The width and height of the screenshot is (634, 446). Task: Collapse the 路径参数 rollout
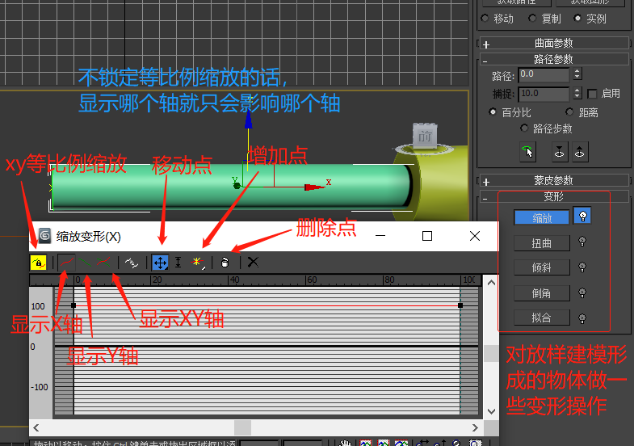pyautogui.click(x=553, y=59)
